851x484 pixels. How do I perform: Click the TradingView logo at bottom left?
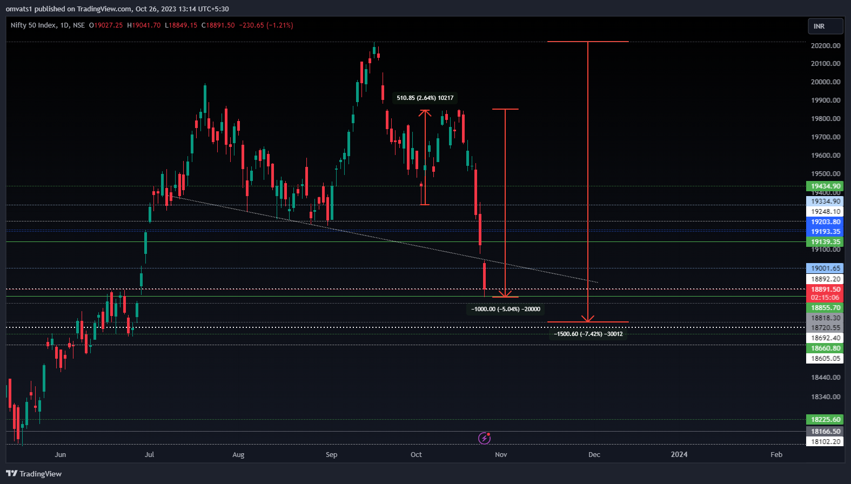(x=33, y=474)
